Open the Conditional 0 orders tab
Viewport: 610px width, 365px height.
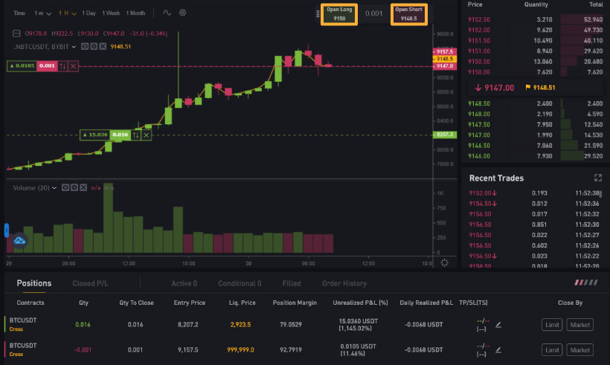coord(240,284)
